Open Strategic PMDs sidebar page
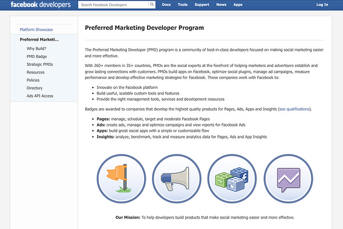This screenshot has width=343, height=229. click(x=40, y=65)
